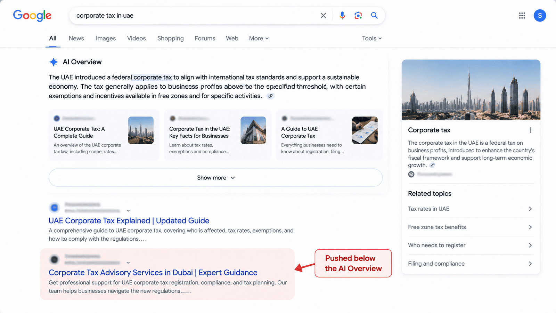Open the Google apps grid
Image resolution: width=556 pixels, height=313 pixels.
(522, 15)
